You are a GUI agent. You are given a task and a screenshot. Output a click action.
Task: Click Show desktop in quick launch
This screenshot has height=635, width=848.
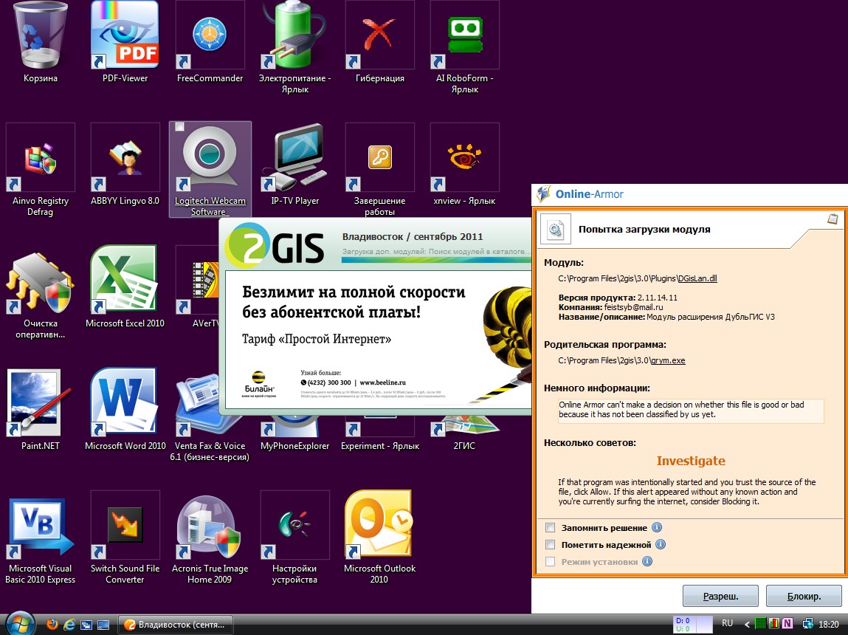click(103, 625)
